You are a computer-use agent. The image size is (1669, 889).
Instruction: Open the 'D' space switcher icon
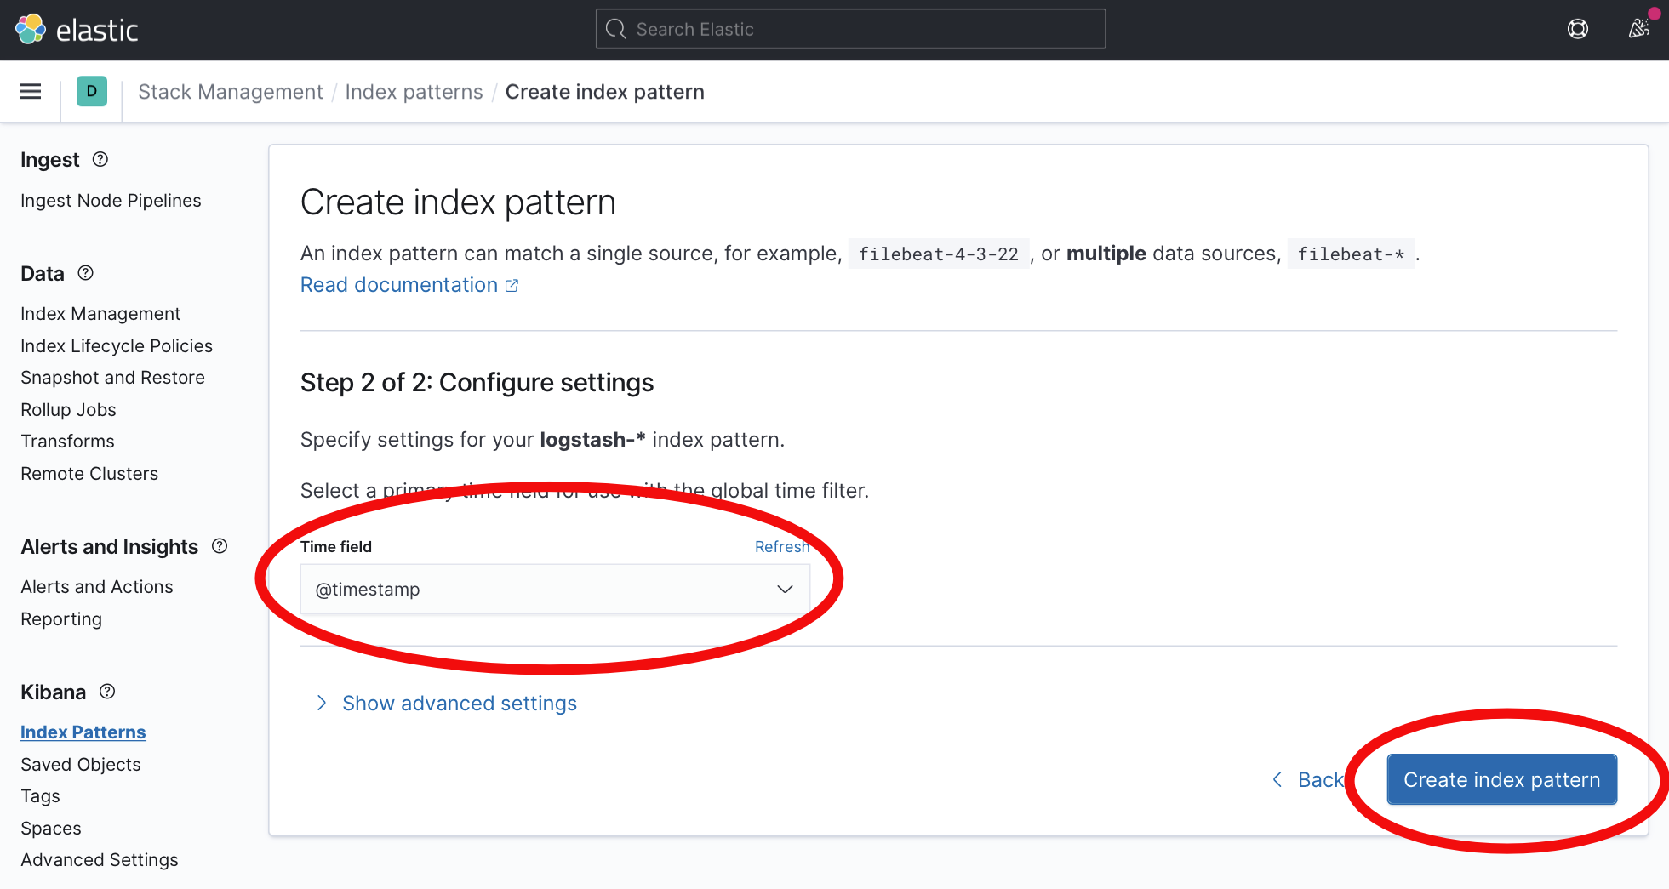[91, 91]
